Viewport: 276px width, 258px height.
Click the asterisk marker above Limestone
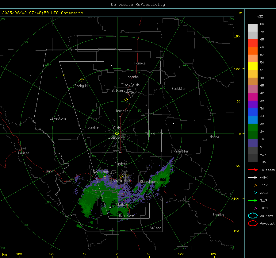click(x=58, y=116)
